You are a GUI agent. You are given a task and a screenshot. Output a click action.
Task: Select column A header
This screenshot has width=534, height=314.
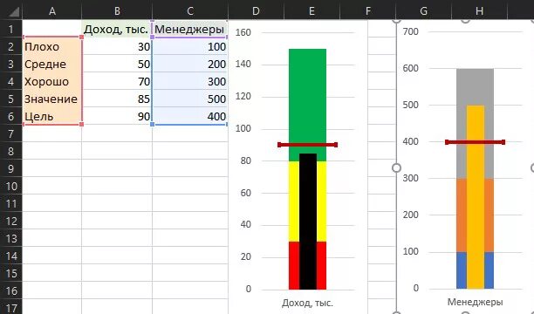tap(51, 11)
